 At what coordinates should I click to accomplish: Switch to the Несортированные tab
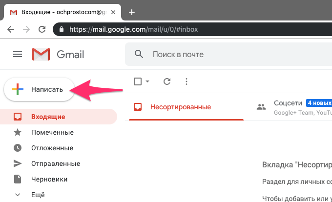tap(186, 107)
